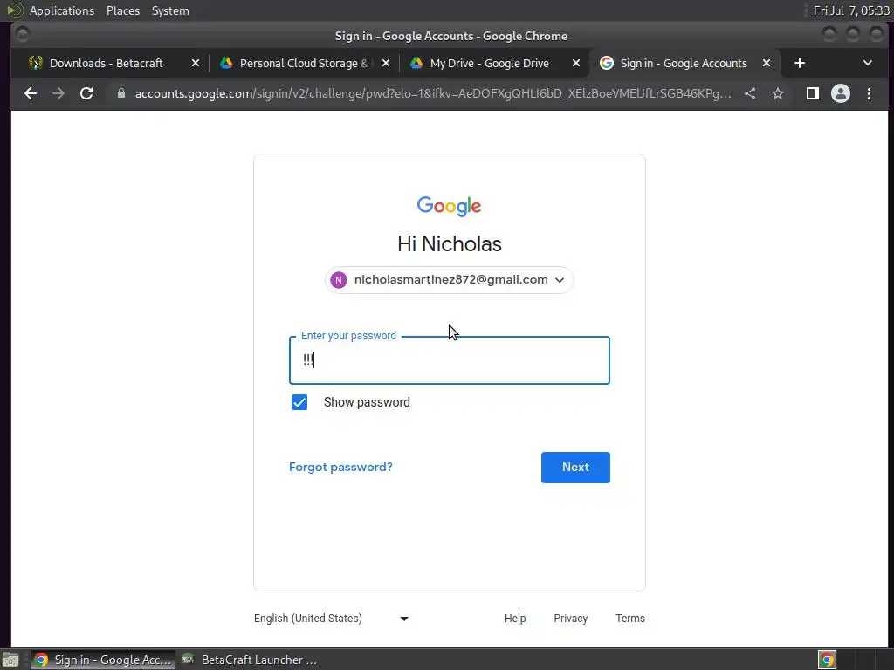Open the Privacy link
The height and width of the screenshot is (670, 894).
tap(570, 619)
